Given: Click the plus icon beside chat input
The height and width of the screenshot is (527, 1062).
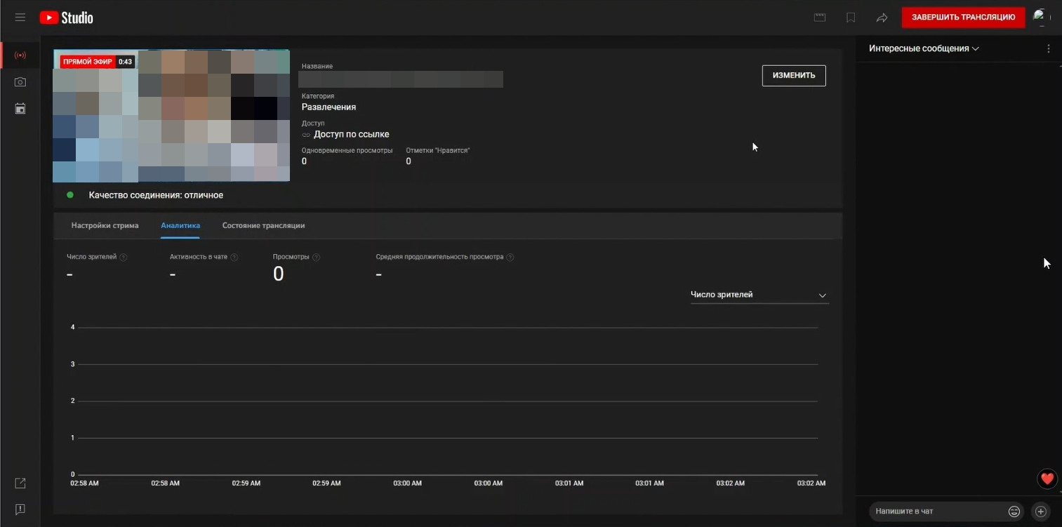Looking at the screenshot, I should tap(1041, 512).
